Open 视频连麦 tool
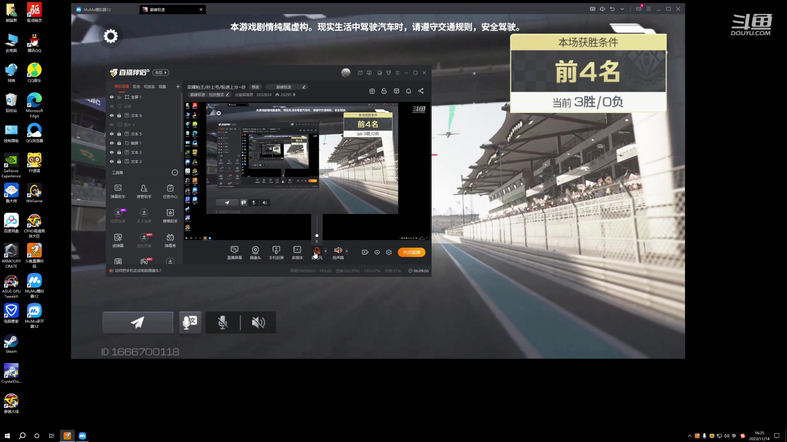Viewport: 787px width, 442px height. pos(118,216)
